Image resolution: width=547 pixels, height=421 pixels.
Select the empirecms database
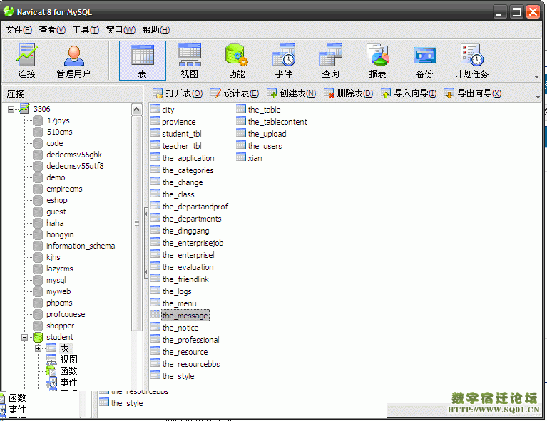pyautogui.click(x=64, y=189)
